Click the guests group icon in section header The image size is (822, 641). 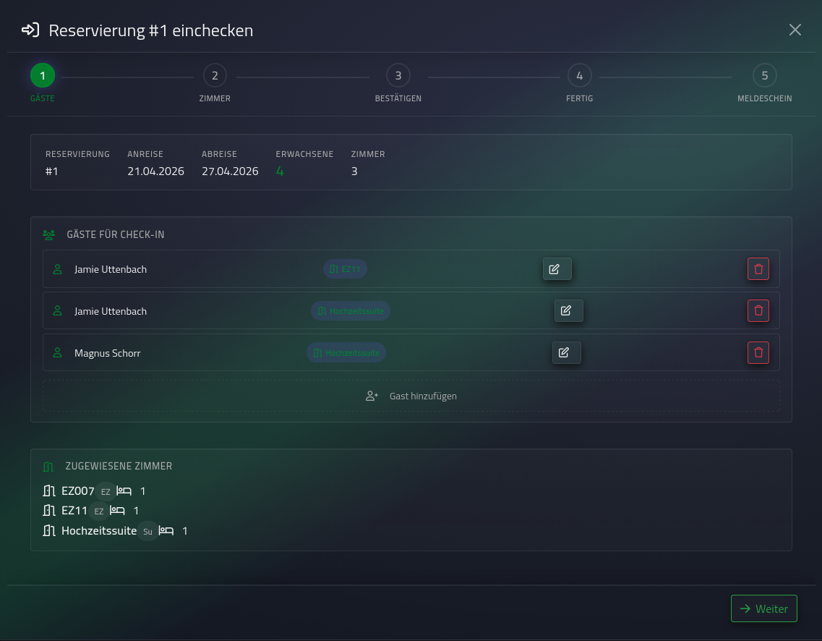pos(48,235)
